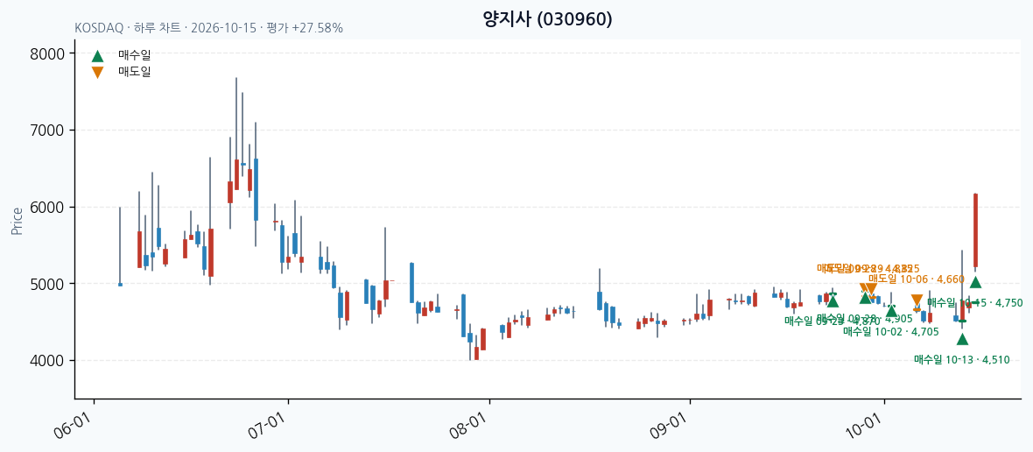This screenshot has width=1033, height=452.
Task: Click the 5000 y-axis tick label
Action: pyautogui.click(x=47, y=284)
